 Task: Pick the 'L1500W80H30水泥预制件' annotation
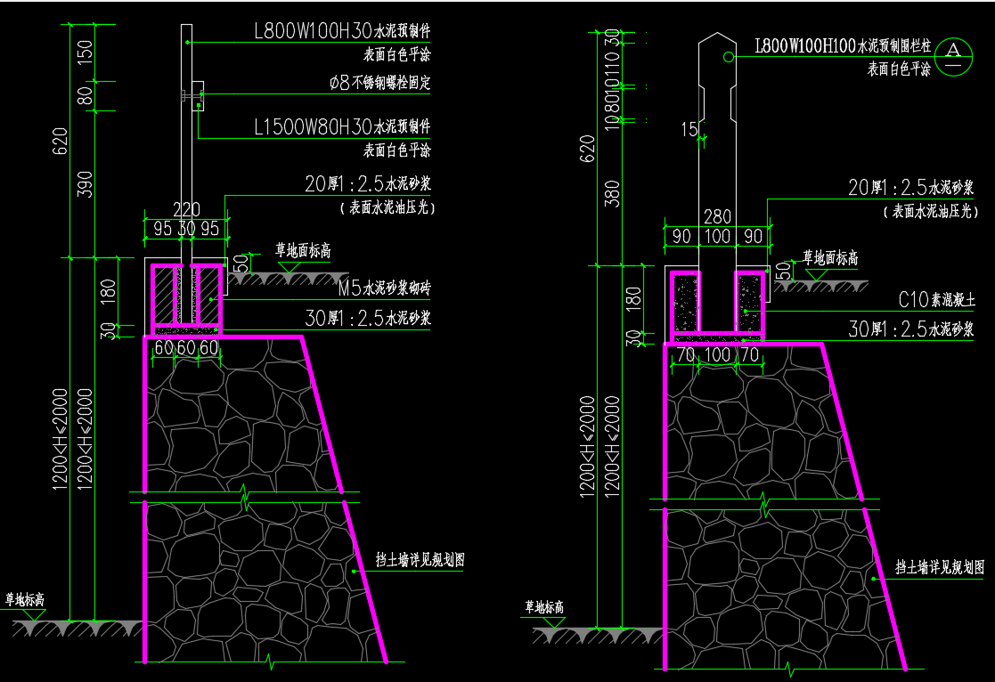tap(342, 127)
